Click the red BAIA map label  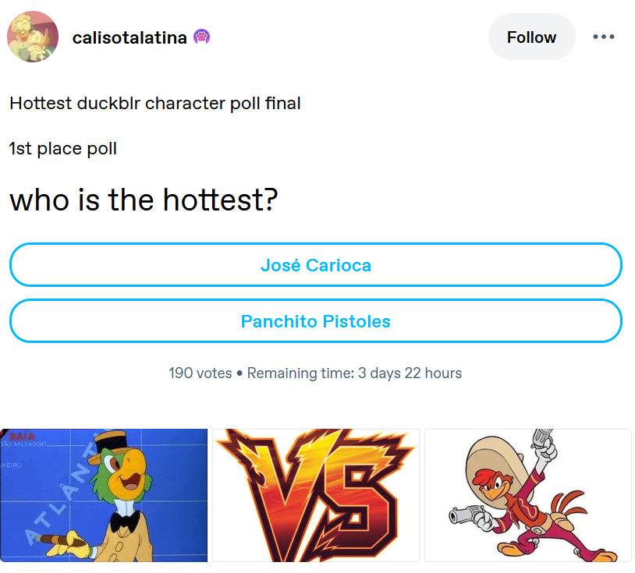(x=23, y=437)
